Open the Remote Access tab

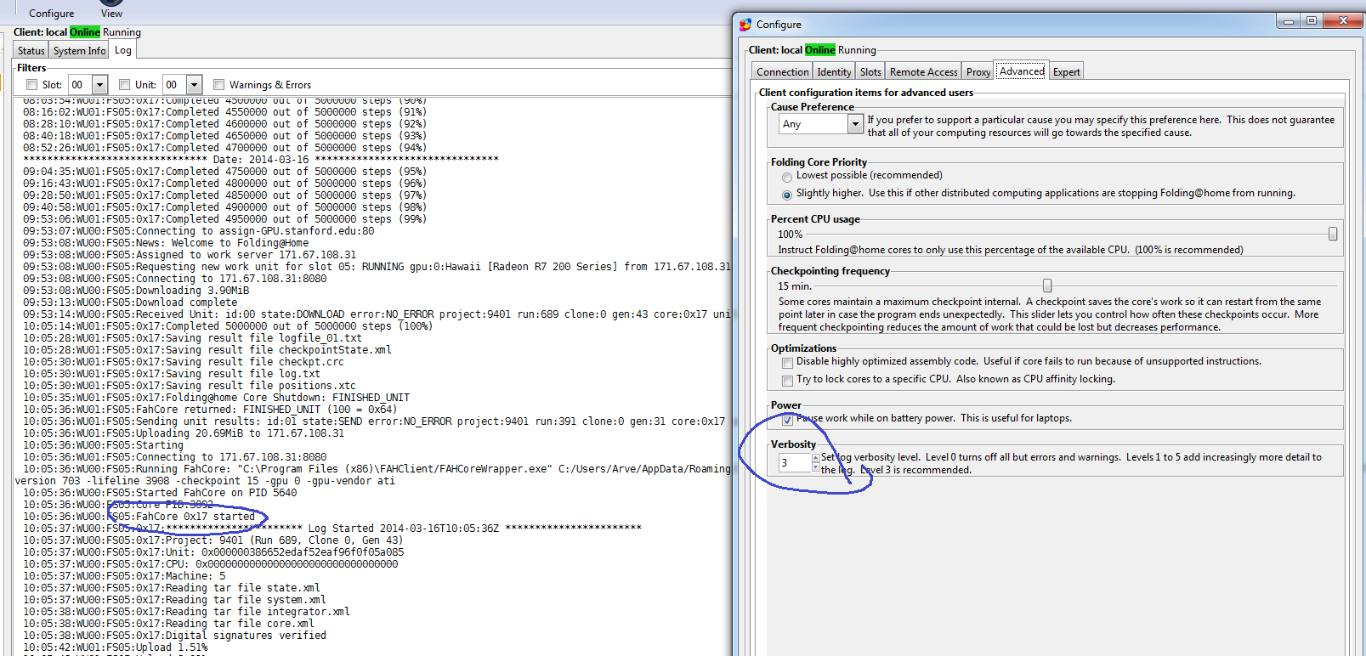[923, 72]
